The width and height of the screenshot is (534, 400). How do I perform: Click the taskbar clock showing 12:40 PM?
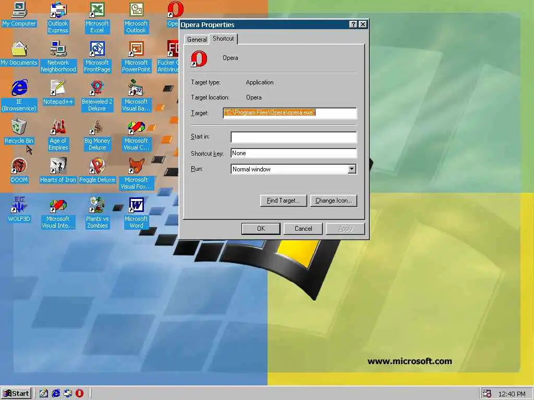(512, 394)
